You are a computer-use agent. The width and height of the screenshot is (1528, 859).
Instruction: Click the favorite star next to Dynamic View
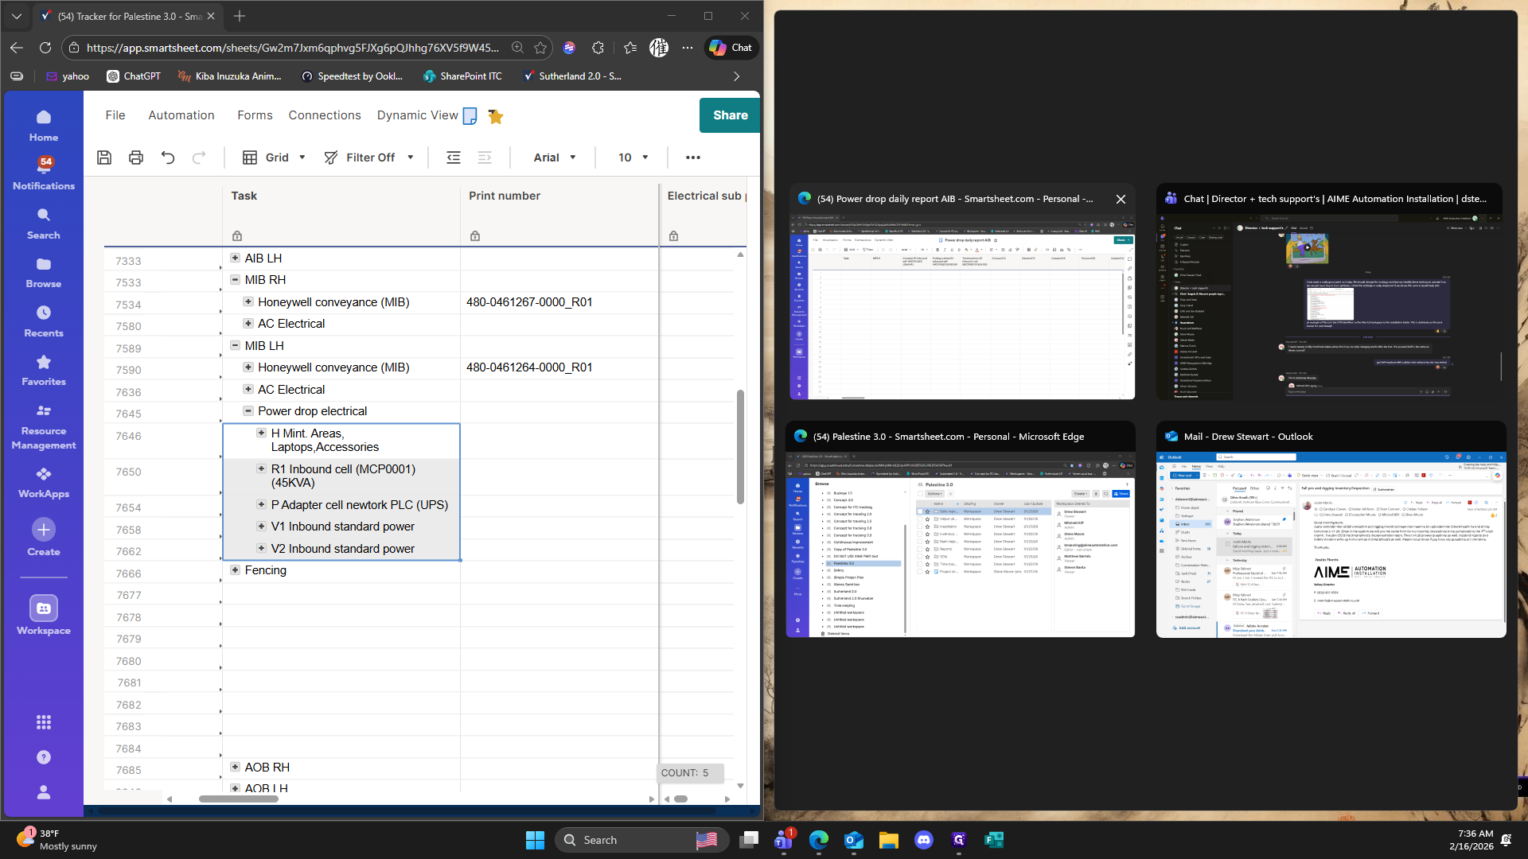[x=496, y=117]
